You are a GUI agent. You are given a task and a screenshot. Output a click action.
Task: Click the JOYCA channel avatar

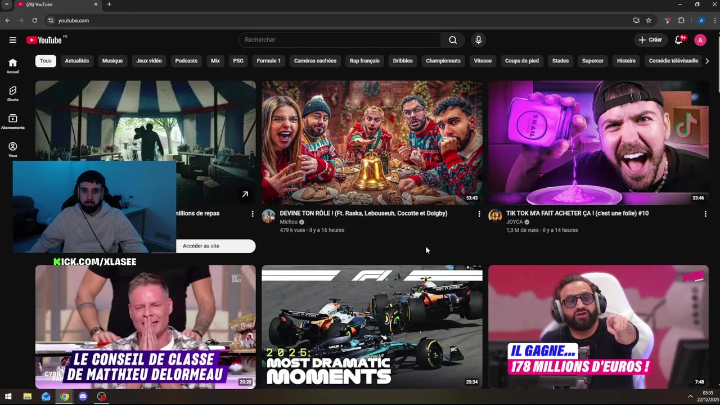click(x=495, y=216)
